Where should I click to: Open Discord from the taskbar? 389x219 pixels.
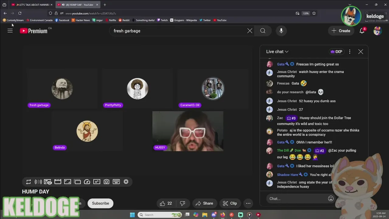coord(214,215)
